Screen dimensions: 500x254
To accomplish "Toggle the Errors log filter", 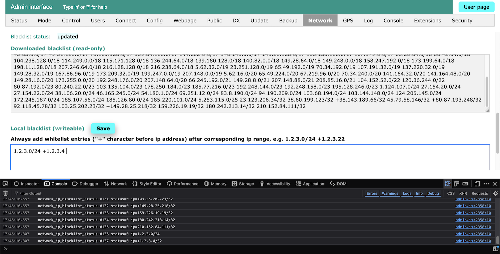I will click(372, 193).
